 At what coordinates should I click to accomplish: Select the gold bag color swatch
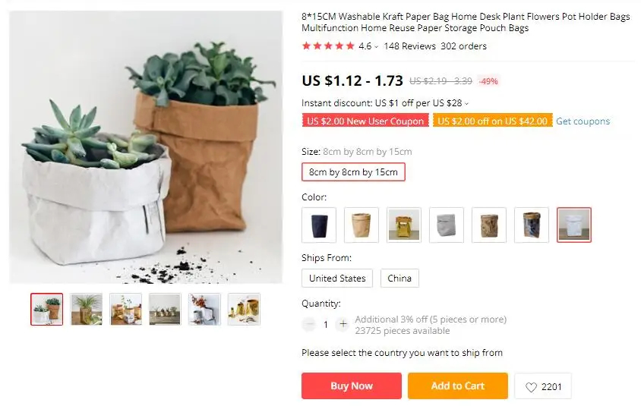pos(404,225)
